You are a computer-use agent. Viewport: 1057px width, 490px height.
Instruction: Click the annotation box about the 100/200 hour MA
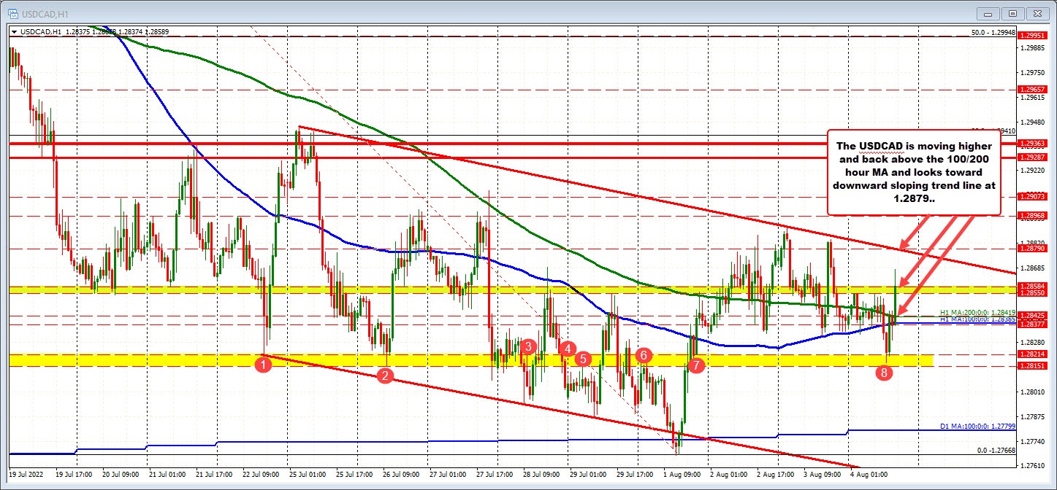coord(913,172)
